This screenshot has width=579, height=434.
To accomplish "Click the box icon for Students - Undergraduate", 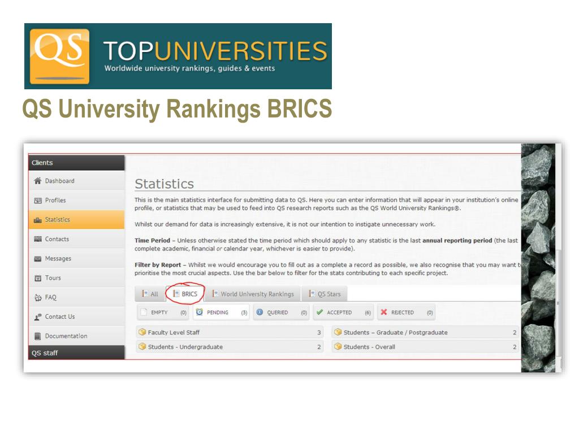I will pyautogui.click(x=142, y=346).
